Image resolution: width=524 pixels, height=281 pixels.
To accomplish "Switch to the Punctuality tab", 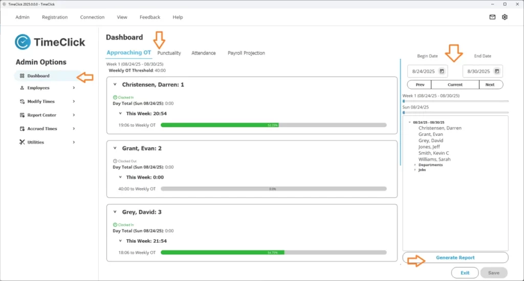I will pyautogui.click(x=169, y=53).
